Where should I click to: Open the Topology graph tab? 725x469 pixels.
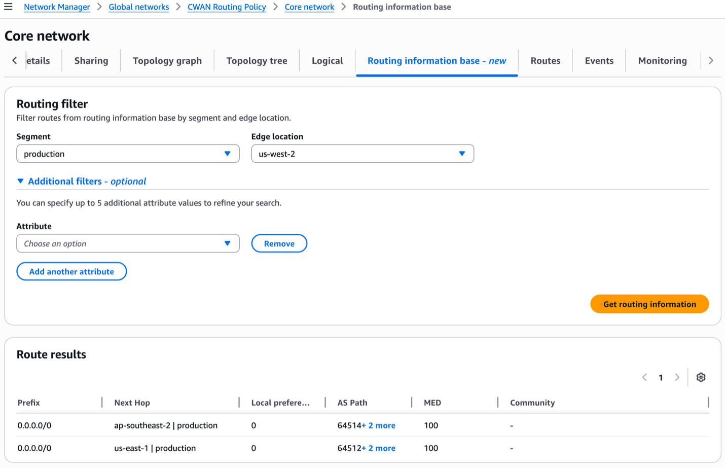167,60
